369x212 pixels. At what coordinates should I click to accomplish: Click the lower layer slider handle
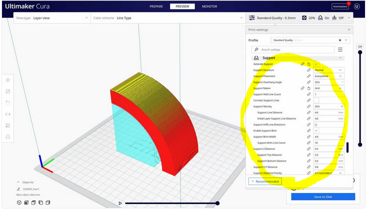(360, 144)
